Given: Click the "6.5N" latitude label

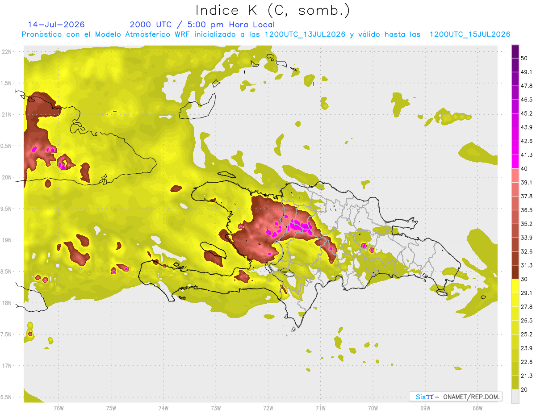Looking at the screenshot, I should [7, 397].
